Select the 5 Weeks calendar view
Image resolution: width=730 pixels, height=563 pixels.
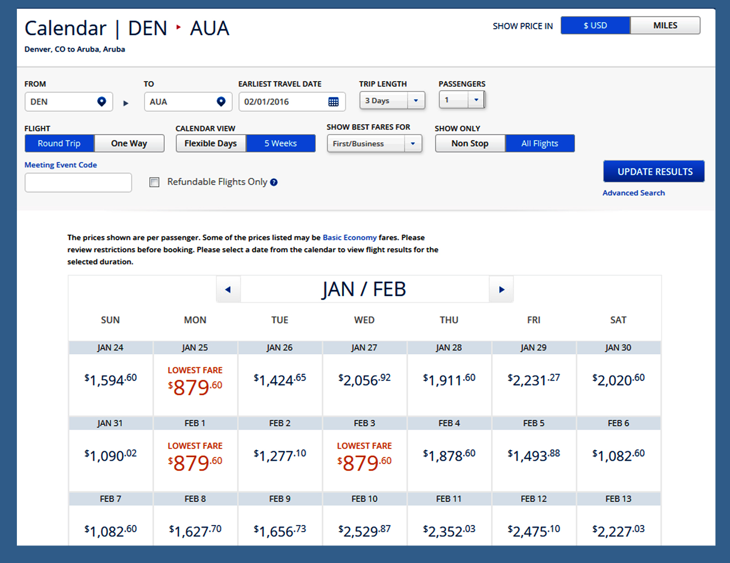[281, 143]
